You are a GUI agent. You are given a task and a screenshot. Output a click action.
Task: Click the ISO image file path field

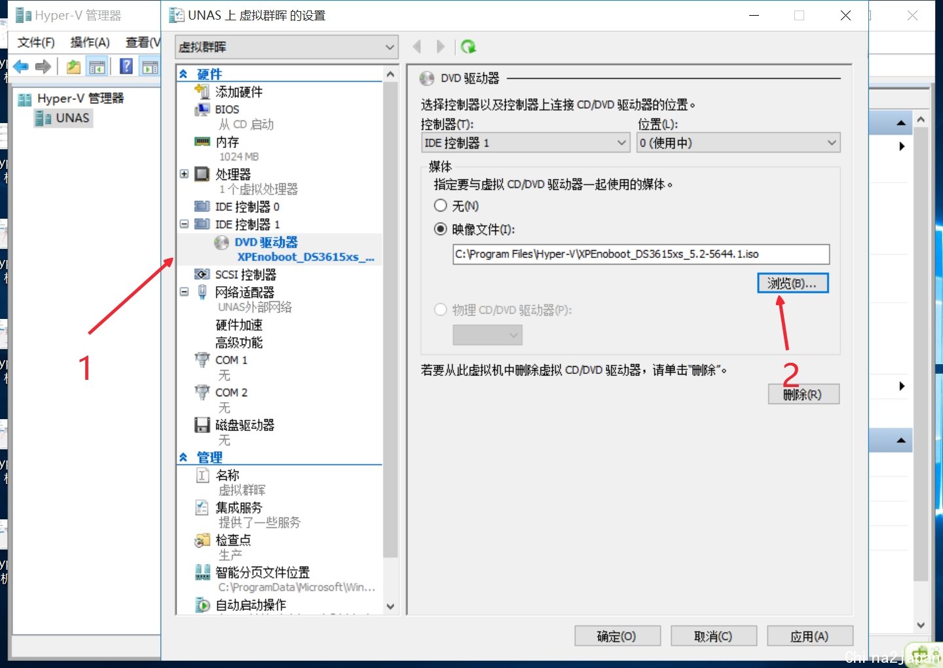pos(641,254)
